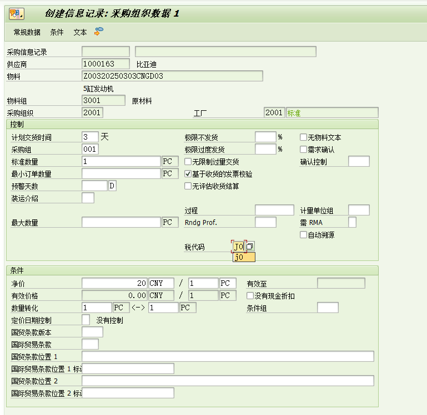The width and height of the screenshot is (427, 415).
Task: Click the 国贸条款版本 input box
Action: (92, 332)
